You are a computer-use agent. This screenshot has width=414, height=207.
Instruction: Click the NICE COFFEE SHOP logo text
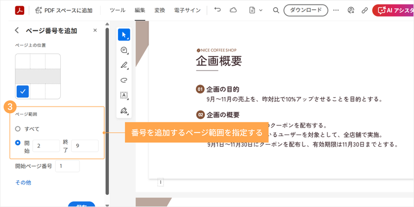pos(216,50)
